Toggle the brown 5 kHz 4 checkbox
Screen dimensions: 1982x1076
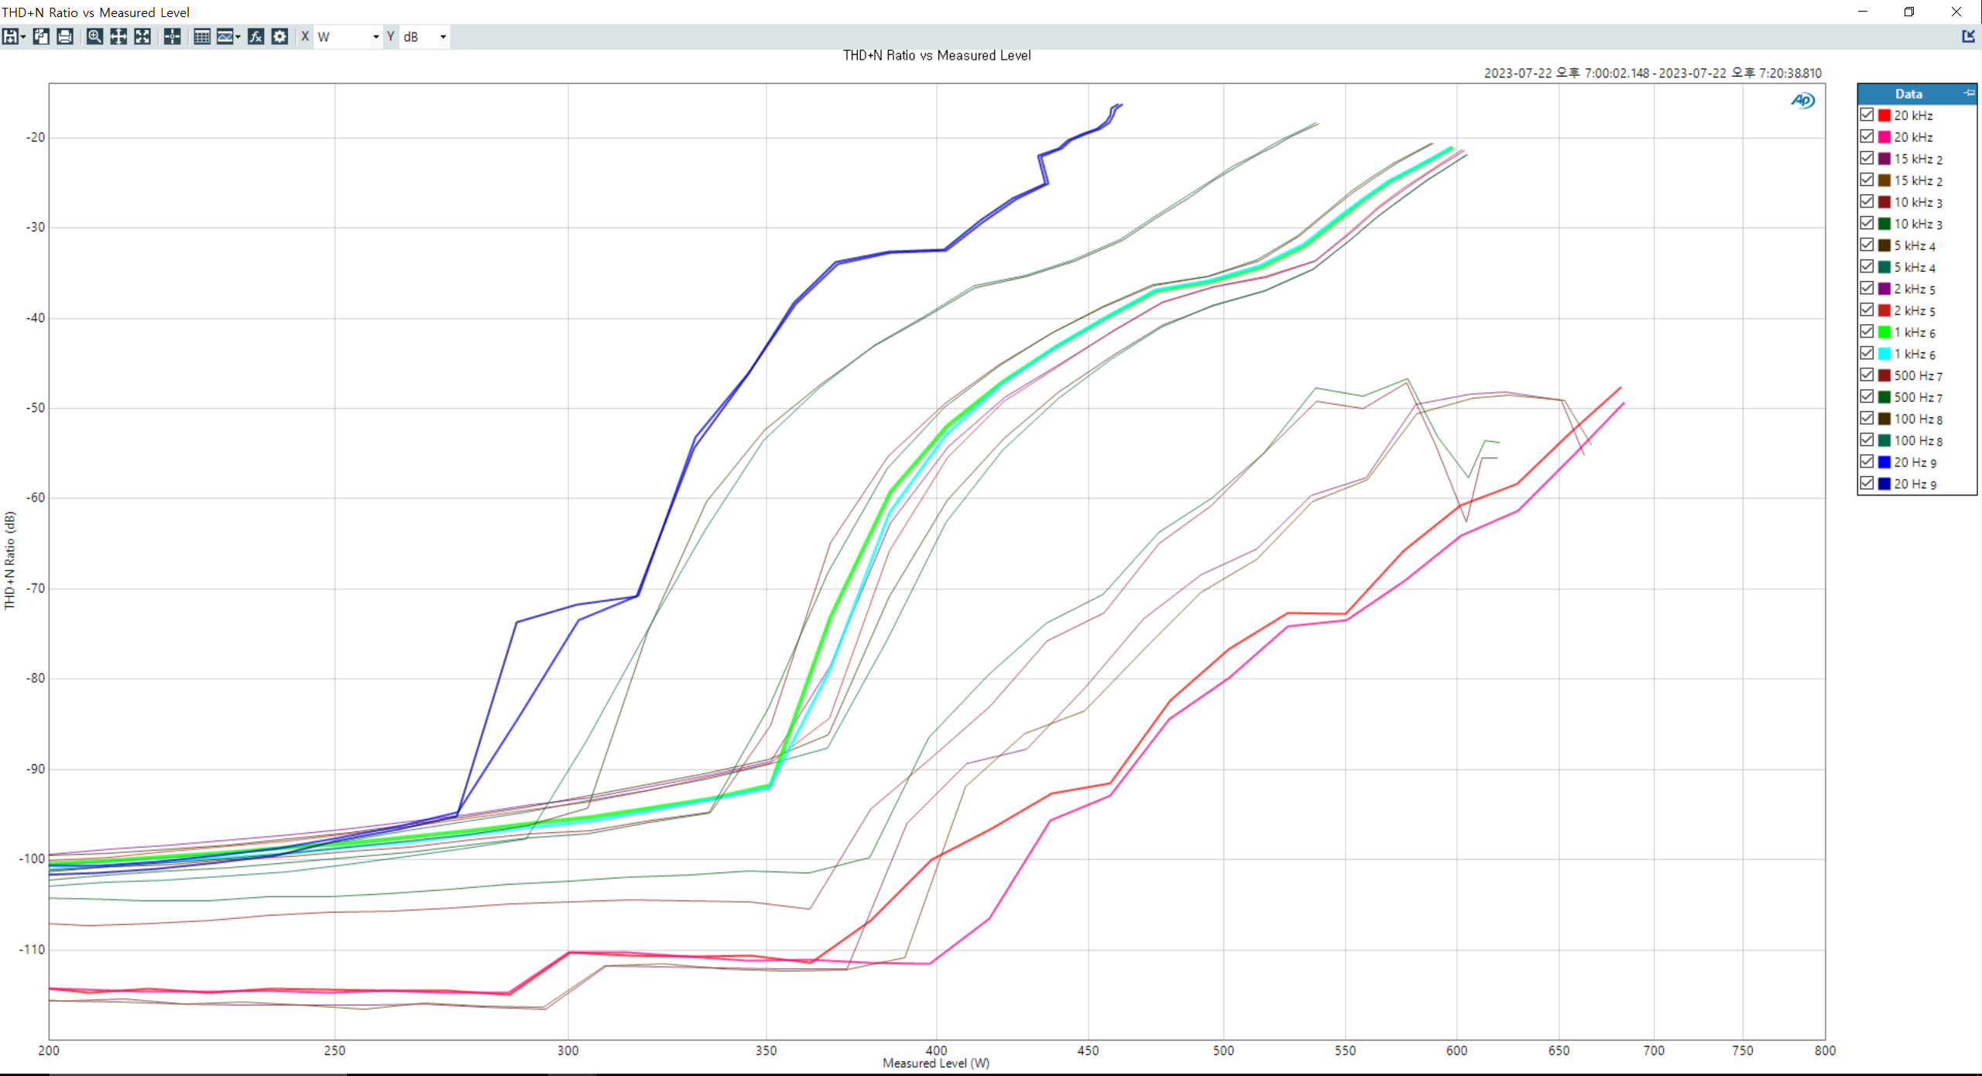1867,245
